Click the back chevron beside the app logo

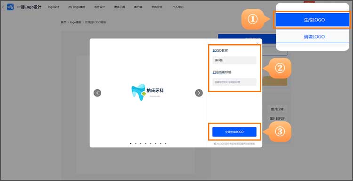point(3,7)
